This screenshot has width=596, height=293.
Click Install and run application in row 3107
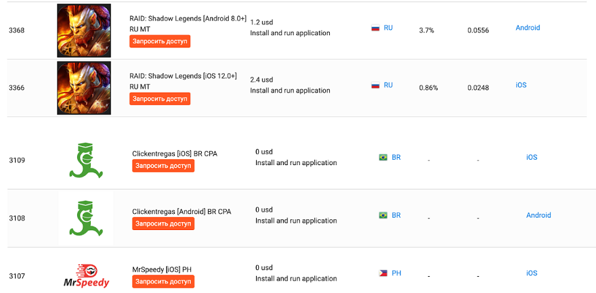(x=296, y=279)
